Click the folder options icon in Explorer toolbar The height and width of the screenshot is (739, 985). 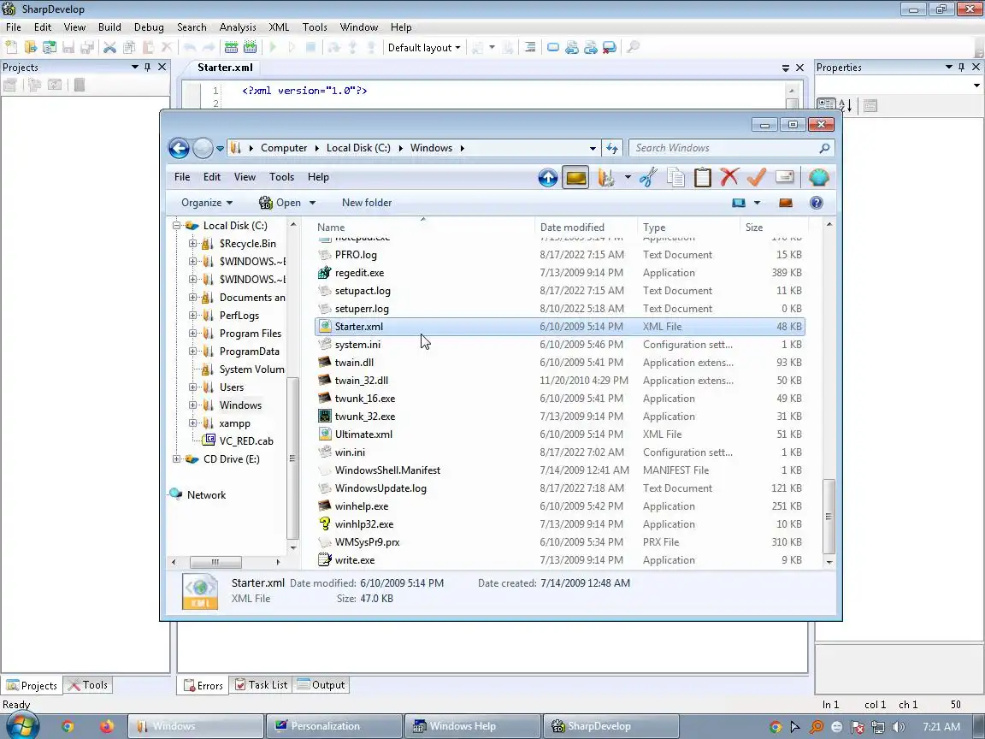click(605, 178)
